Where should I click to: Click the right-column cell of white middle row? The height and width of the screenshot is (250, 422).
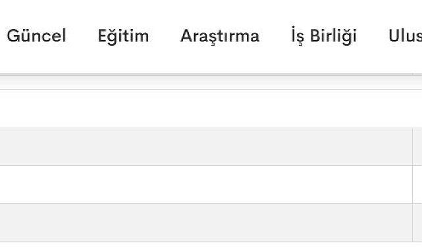coord(417,185)
